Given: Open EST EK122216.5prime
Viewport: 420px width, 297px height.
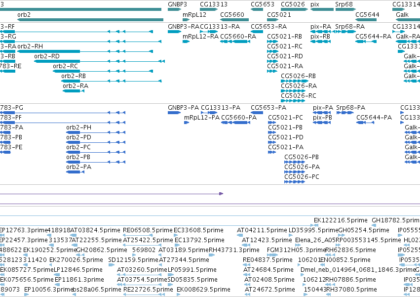Looking at the screenshot, I should coord(341,220).
